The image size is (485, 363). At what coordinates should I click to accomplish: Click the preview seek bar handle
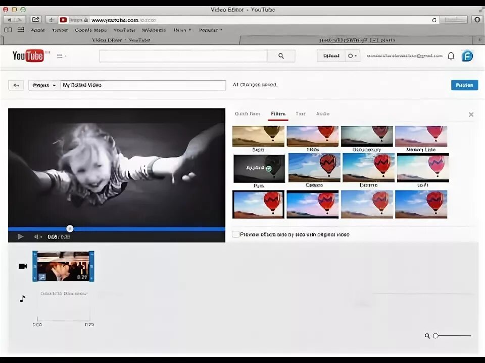[70, 229]
